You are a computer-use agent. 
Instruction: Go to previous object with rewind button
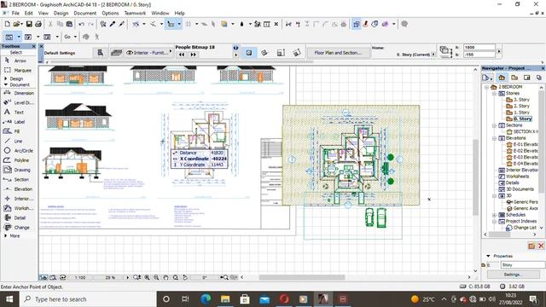pos(182,55)
